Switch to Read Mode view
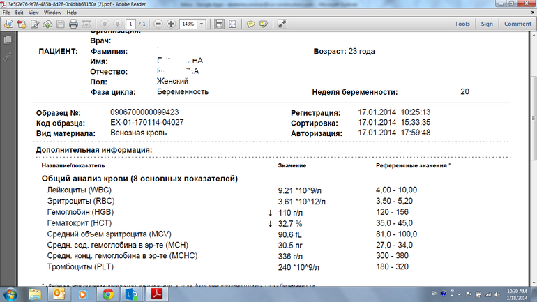This screenshot has width=537, height=302. coord(282,24)
